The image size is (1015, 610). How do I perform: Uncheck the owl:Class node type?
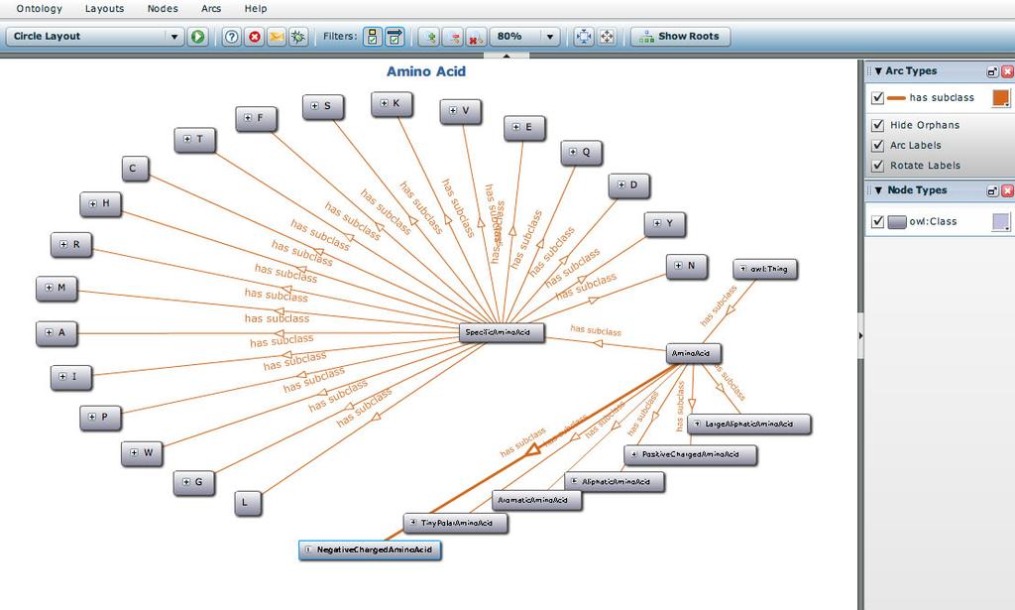pos(878,221)
